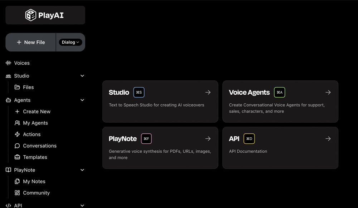Click the API label in the sidebar

(18, 205)
